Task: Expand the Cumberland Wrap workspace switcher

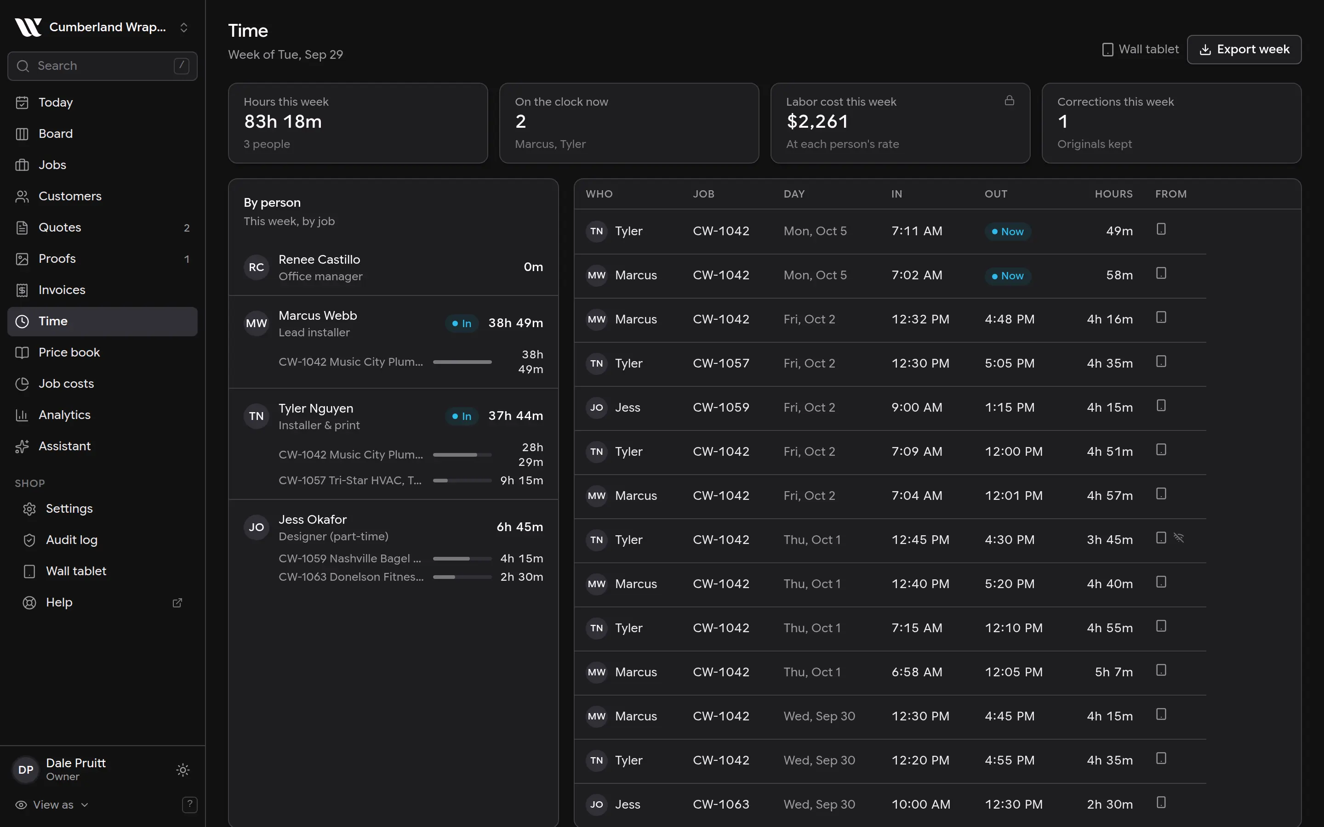Action: 184,28
